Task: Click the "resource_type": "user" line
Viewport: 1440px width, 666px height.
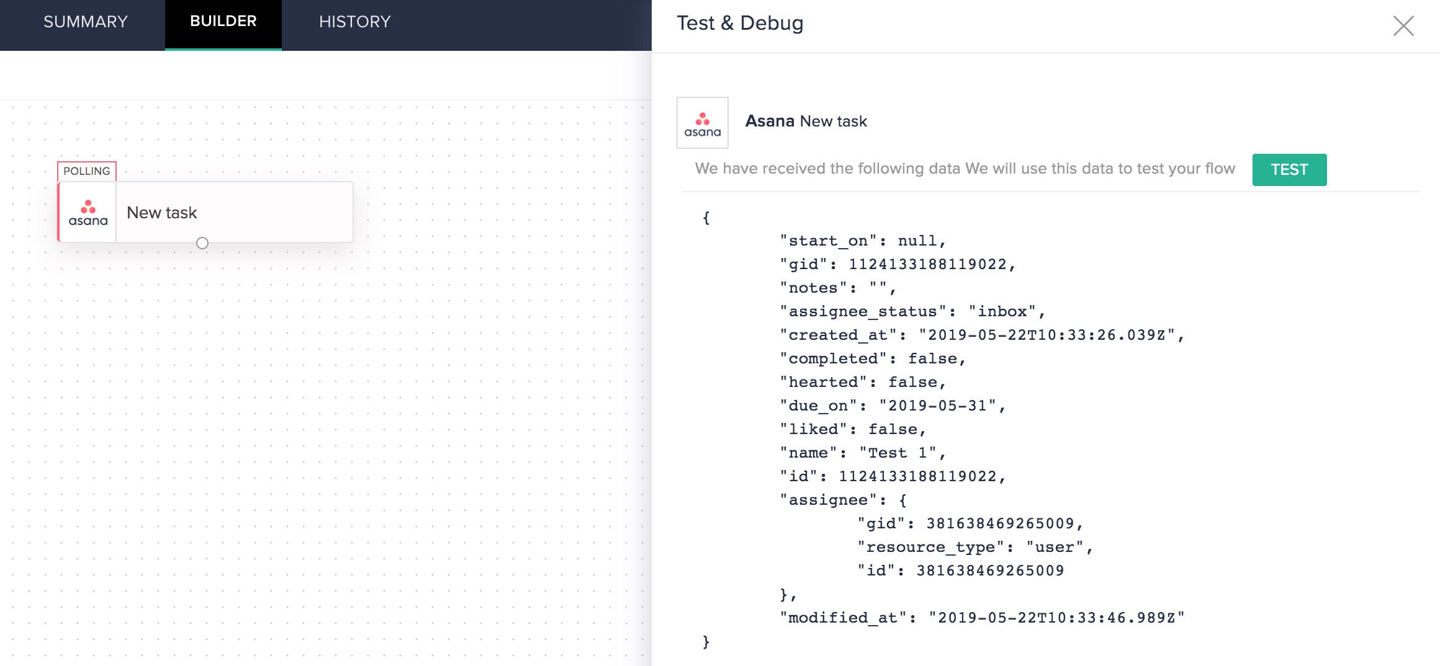Action: pos(975,548)
